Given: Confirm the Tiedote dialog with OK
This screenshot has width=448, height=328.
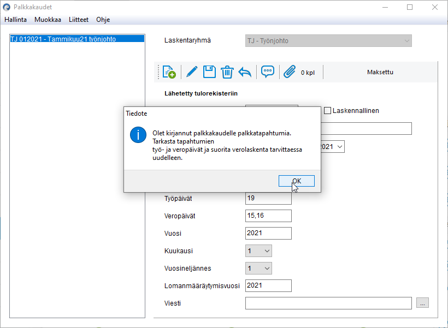Looking at the screenshot, I should coord(297,181).
